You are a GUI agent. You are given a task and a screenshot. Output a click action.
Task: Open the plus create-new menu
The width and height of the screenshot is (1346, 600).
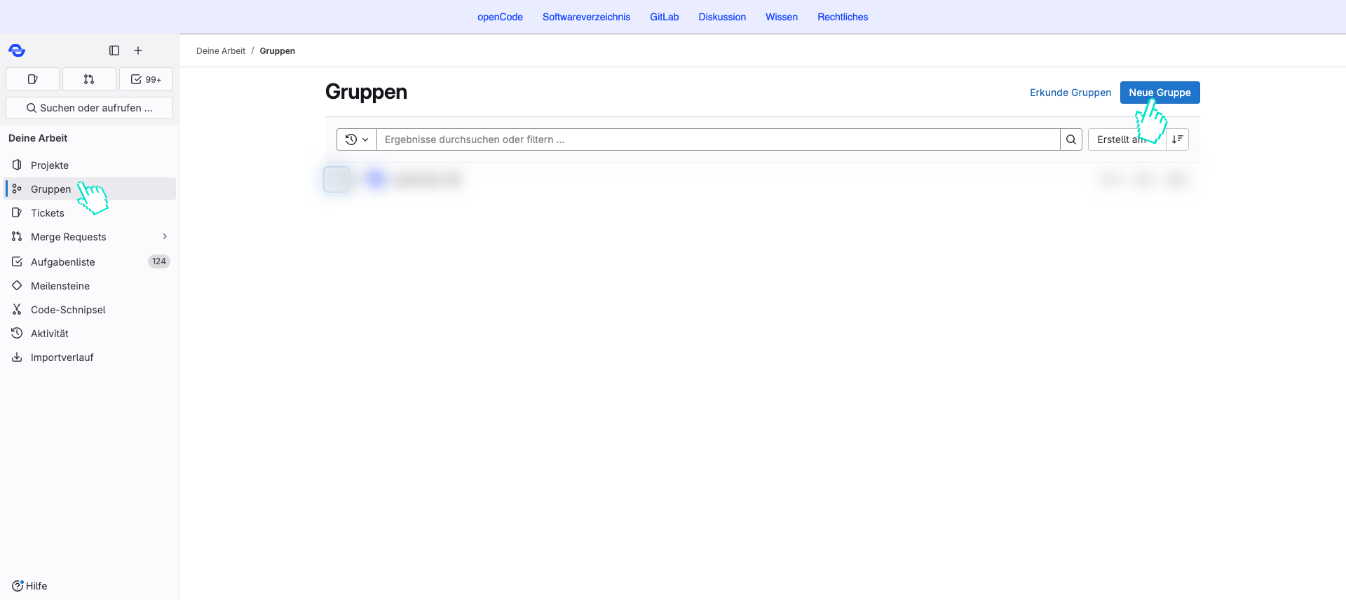[138, 50]
